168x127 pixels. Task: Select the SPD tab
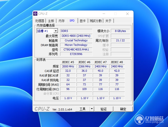[x=72, y=21]
